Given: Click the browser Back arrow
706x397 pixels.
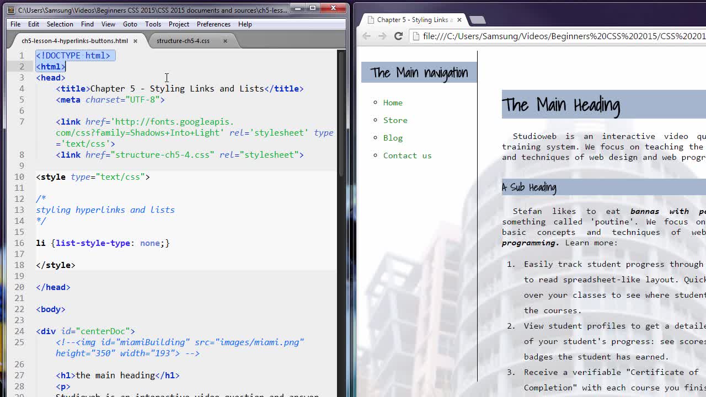Looking at the screenshot, I should pos(366,36).
